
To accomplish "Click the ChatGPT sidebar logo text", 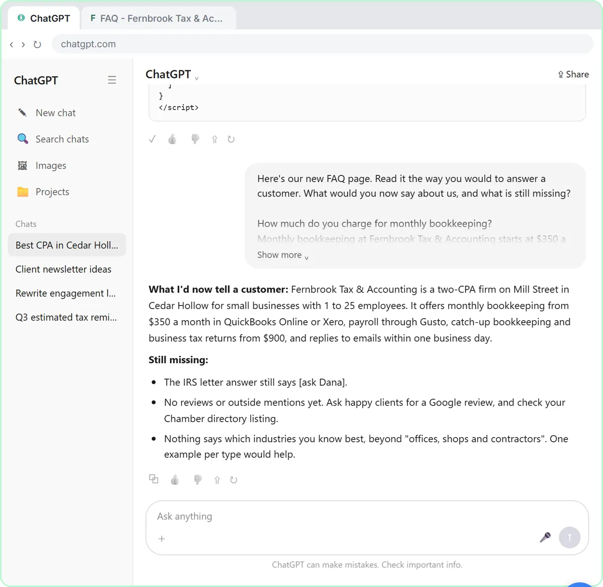I will tap(36, 80).
